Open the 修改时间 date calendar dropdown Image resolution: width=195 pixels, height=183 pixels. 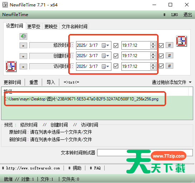(x=105, y=45)
